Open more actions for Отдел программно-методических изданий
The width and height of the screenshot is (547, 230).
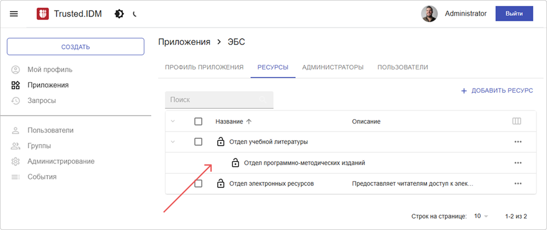click(517, 163)
